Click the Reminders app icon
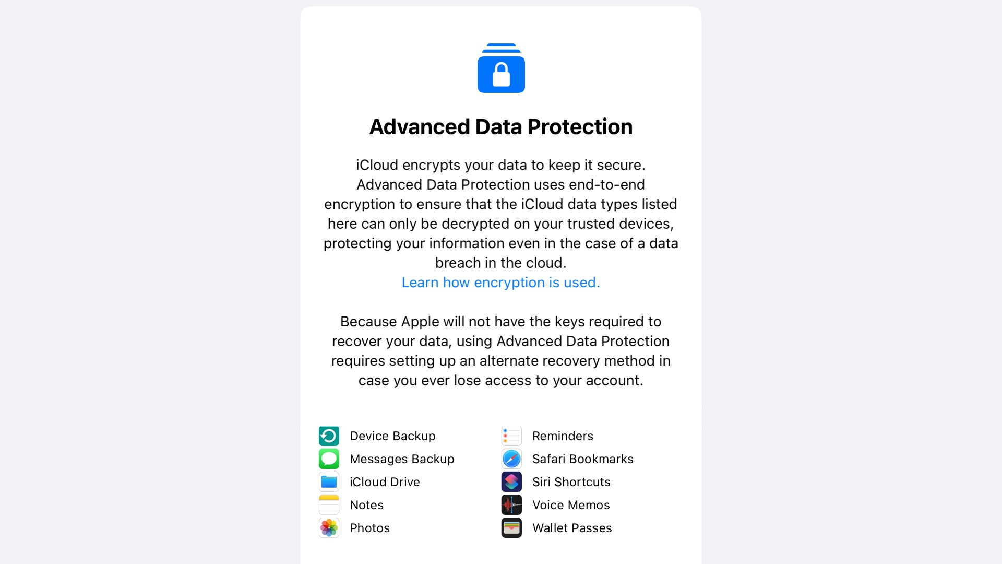 [512, 435]
